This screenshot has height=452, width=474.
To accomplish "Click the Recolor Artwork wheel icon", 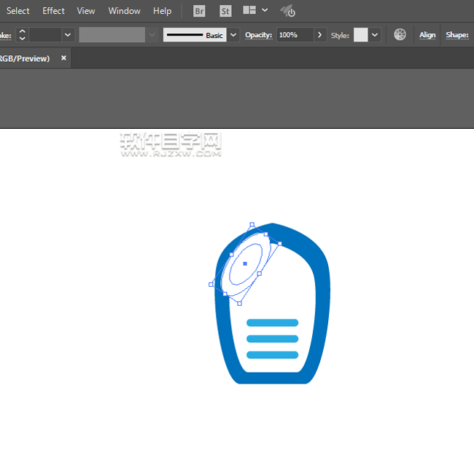I will tap(400, 35).
